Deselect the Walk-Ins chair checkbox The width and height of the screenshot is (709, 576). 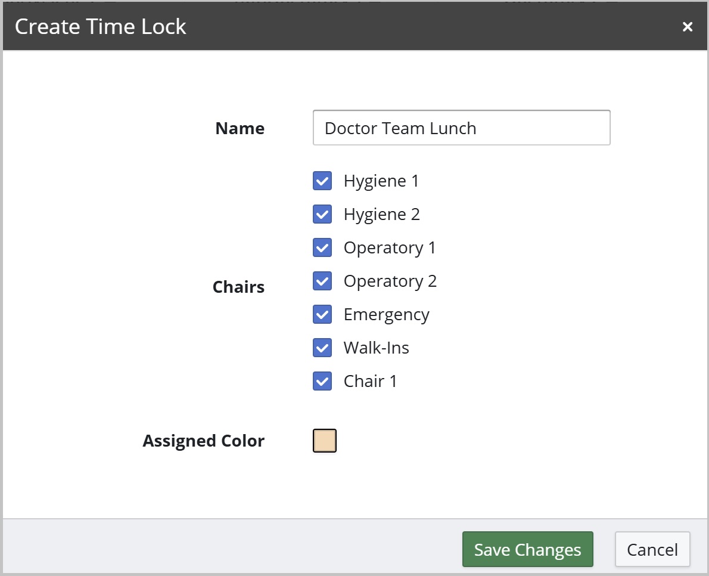(322, 348)
